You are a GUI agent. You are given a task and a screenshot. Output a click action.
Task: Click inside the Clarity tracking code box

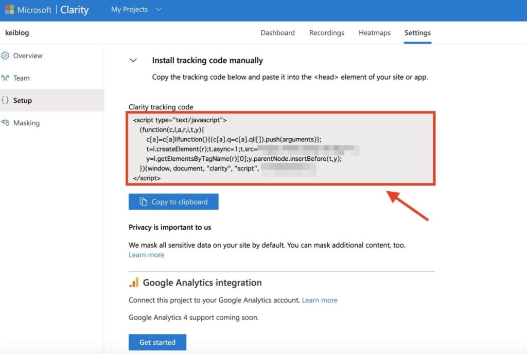[x=280, y=148]
